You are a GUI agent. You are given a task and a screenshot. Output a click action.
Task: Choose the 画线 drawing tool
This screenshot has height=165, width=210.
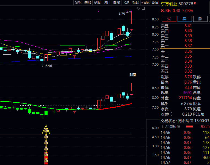(x=116, y=2)
